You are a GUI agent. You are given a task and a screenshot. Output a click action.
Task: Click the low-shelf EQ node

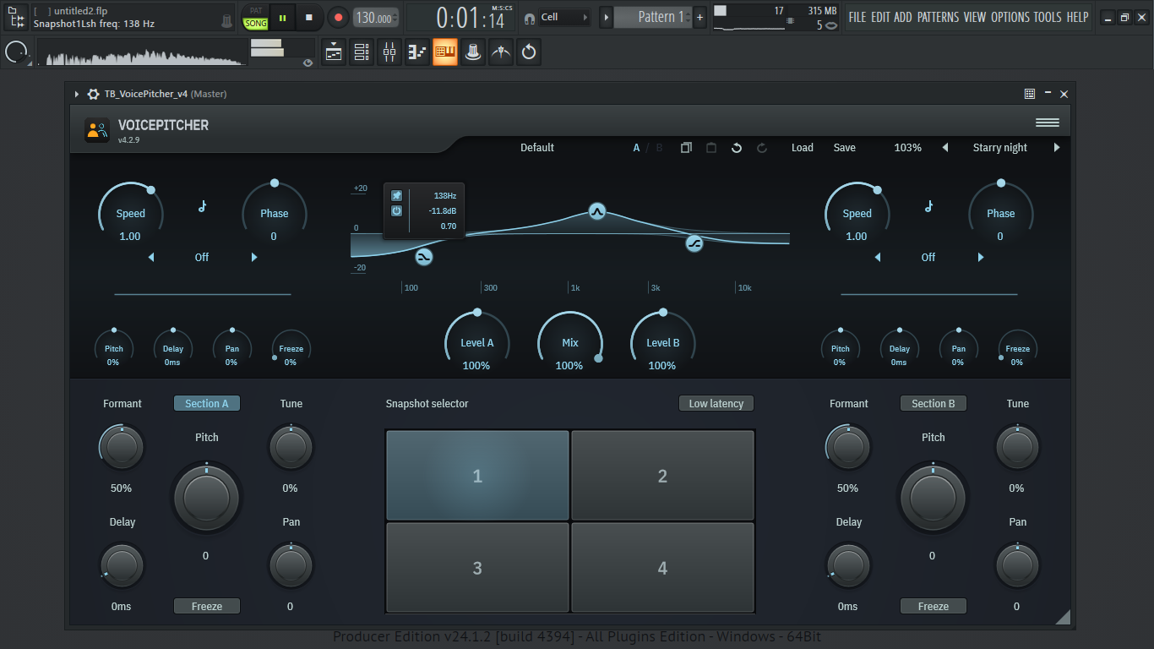click(424, 257)
